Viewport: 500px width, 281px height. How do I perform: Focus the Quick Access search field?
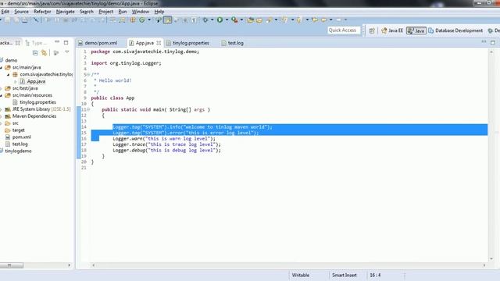click(345, 30)
